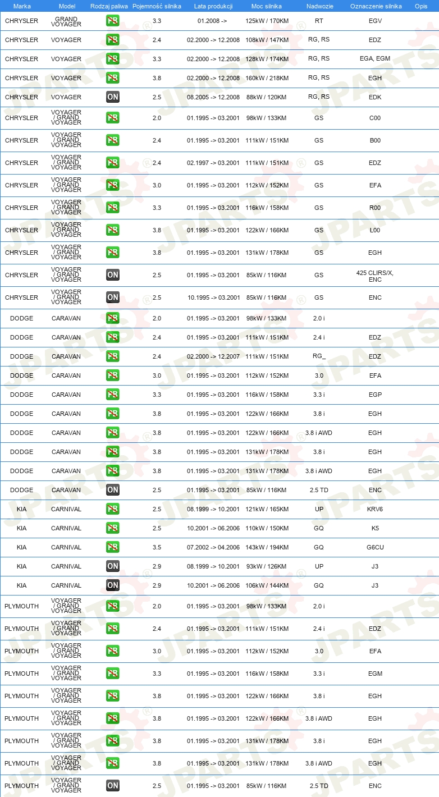Click the '01.2008 ->' production date cell
This screenshot has width=439, height=797.
point(212,21)
